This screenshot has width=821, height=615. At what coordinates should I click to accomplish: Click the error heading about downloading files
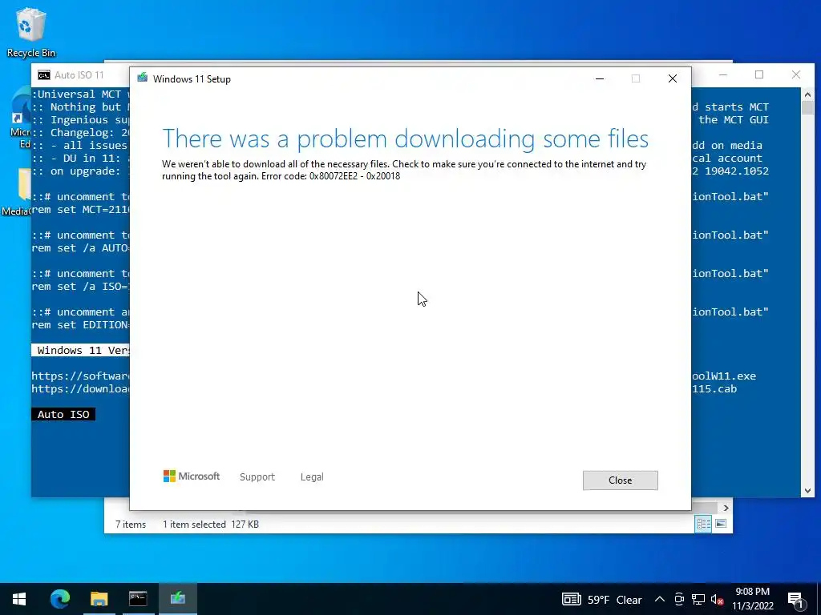405,139
